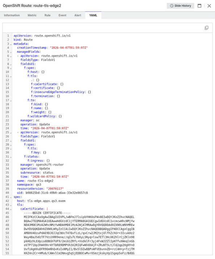The image size is (215, 259).
Task: Select the YAML tab
Action: point(93,15)
